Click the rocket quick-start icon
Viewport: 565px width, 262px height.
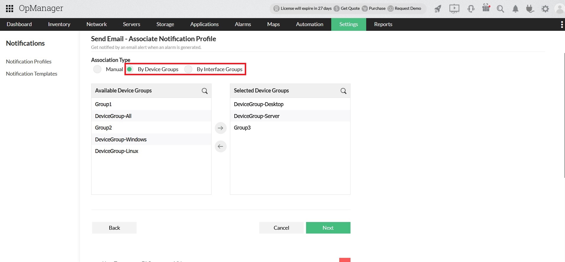pos(438,9)
